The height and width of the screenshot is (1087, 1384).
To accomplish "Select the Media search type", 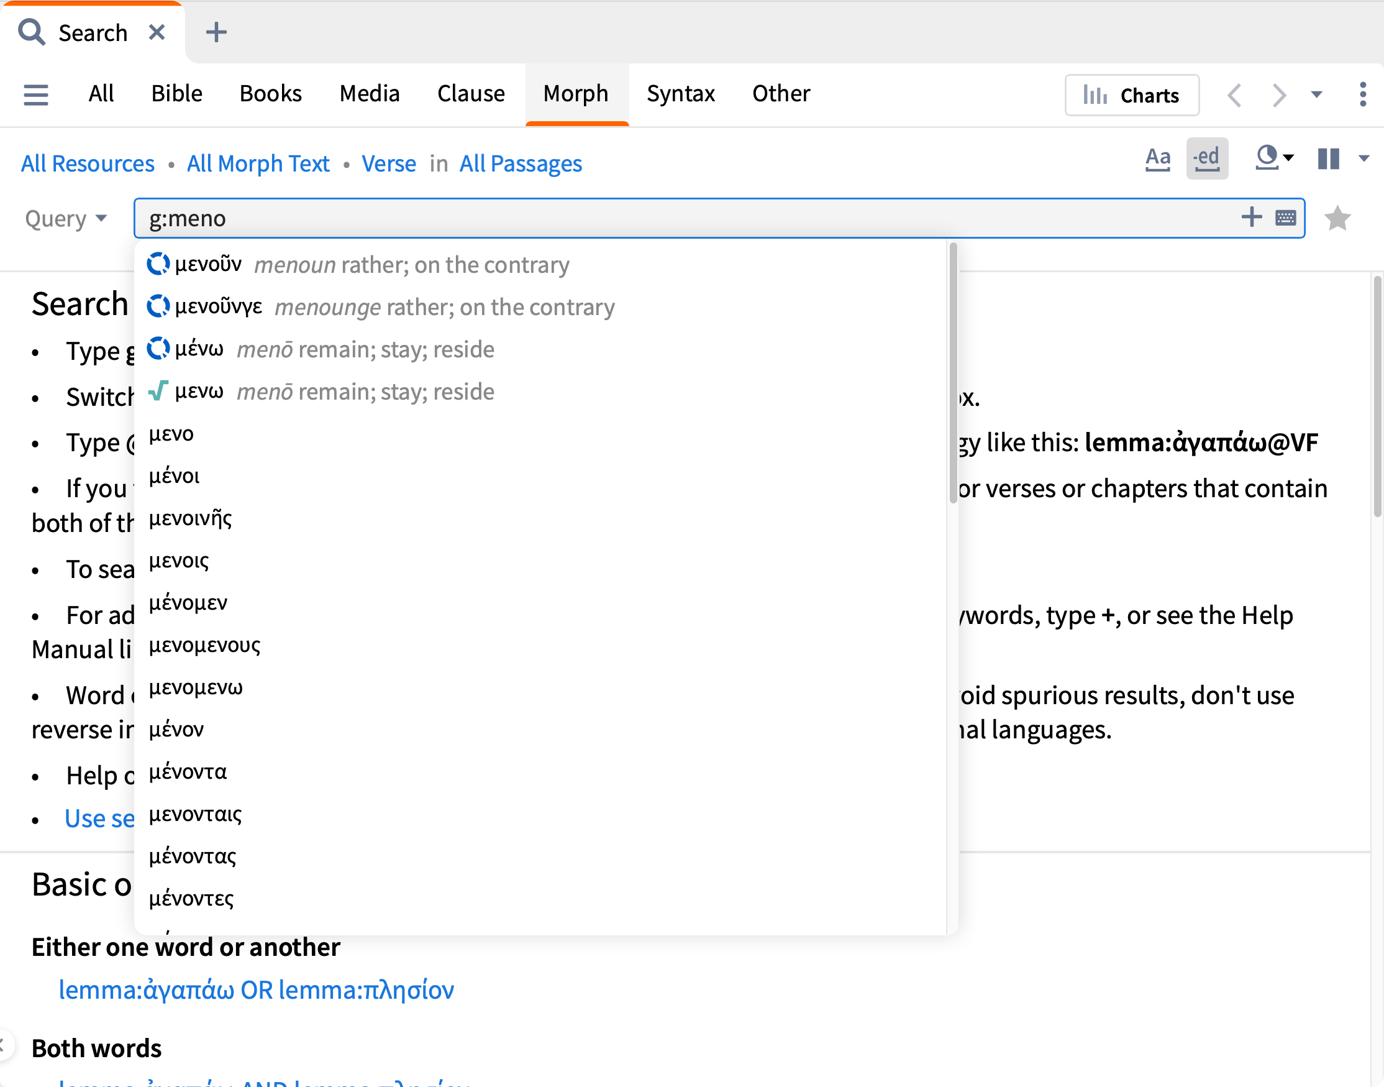I will [x=370, y=94].
